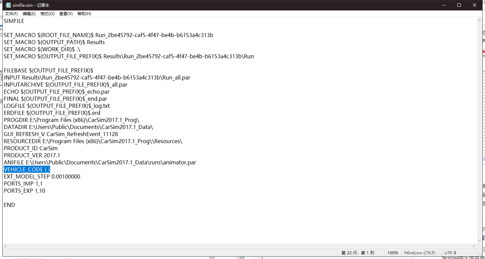Viewport: 485px width, 259px height.
Task: Open the 文件(F) menu
Action: click(11, 14)
